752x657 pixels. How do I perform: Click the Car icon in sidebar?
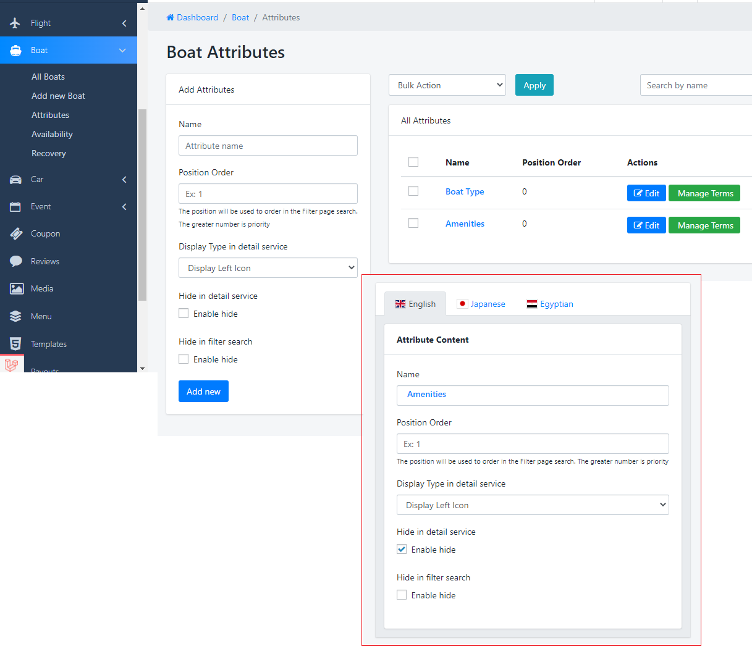coord(15,180)
